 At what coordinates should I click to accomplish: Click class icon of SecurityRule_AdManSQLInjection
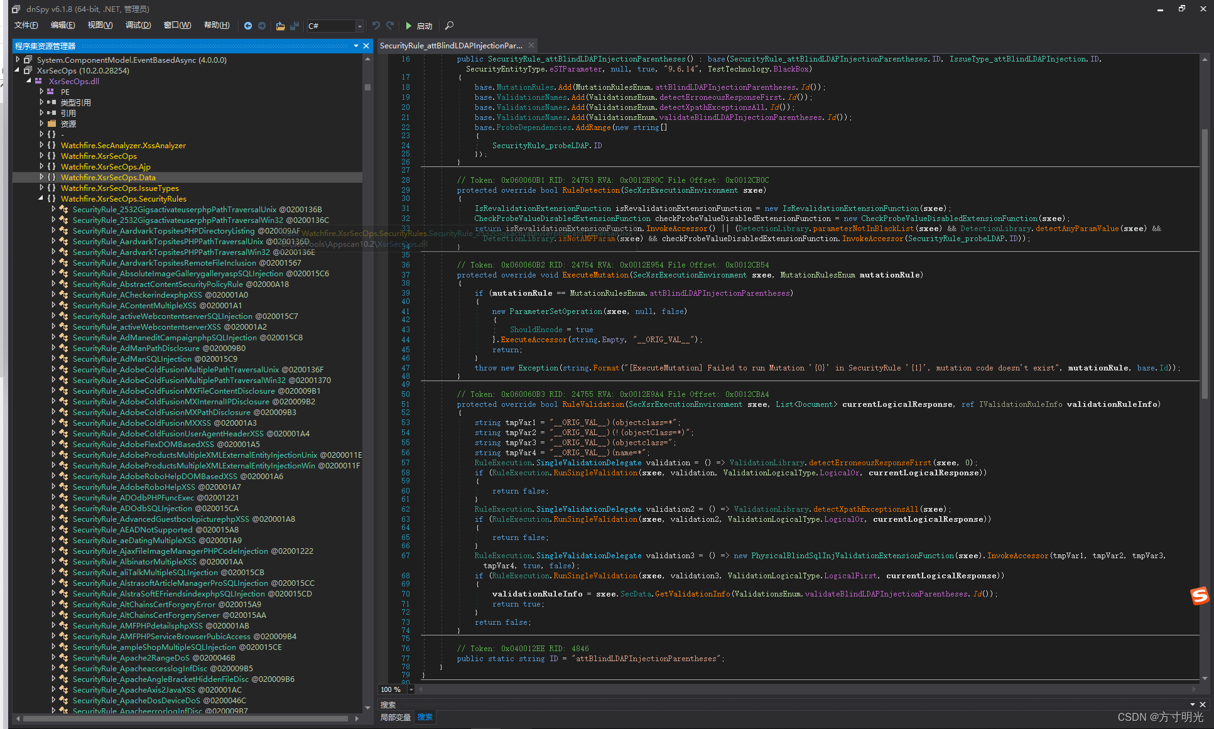click(x=63, y=359)
